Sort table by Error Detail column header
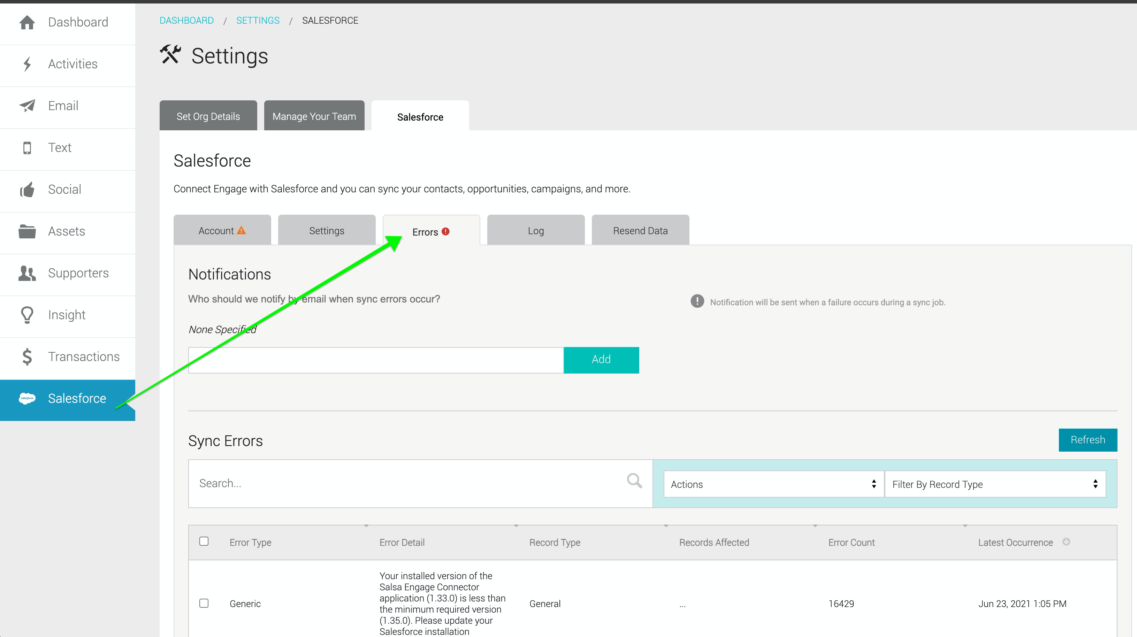The image size is (1137, 637). tap(402, 542)
